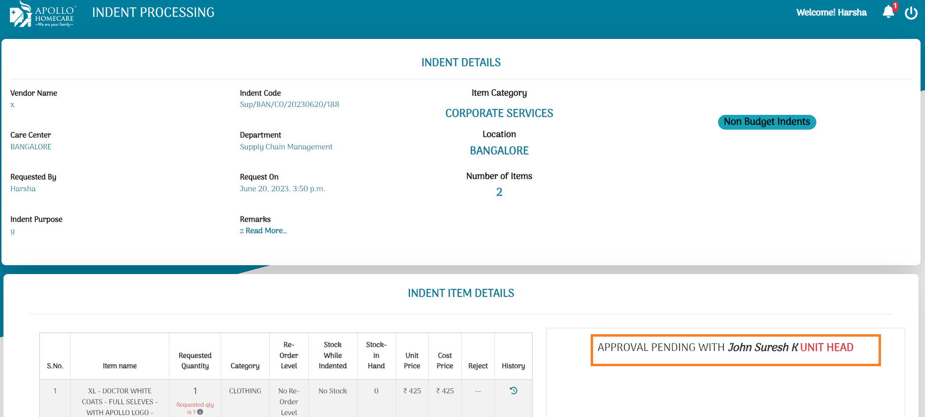Click the Apollo Homecare logo
The image size is (925, 417).
[42, 14]
